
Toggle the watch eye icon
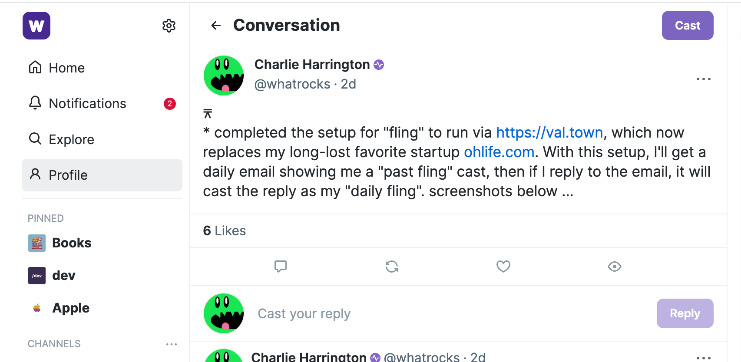[614, 266]
